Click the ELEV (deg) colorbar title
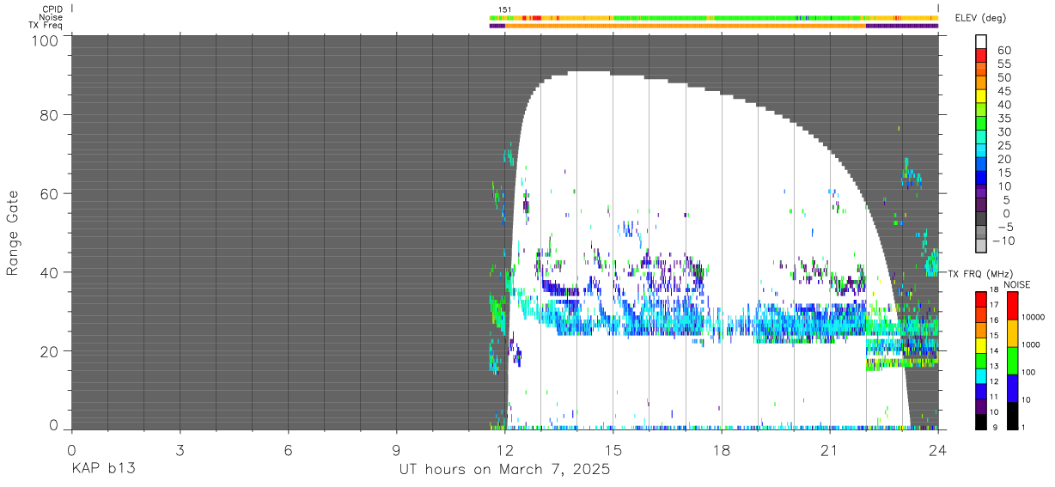This screenshot has width=1055, height=487. pyautogui.click(x=980, y=18)
